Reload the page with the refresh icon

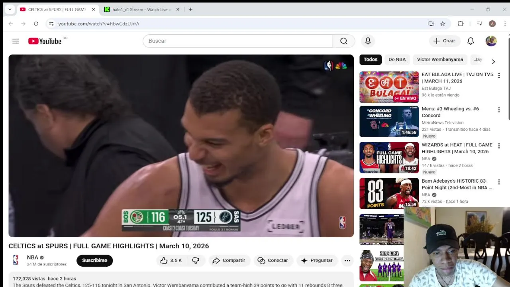click(x=36, y=24)
